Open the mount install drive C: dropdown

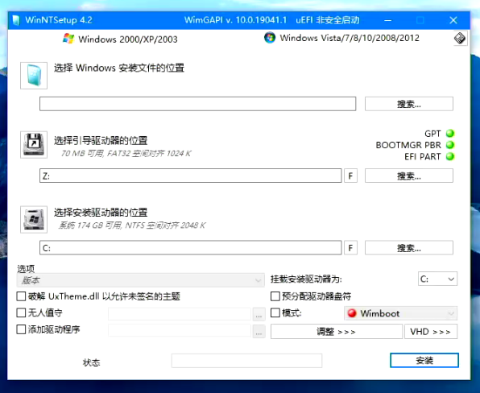tap(438, 279)
